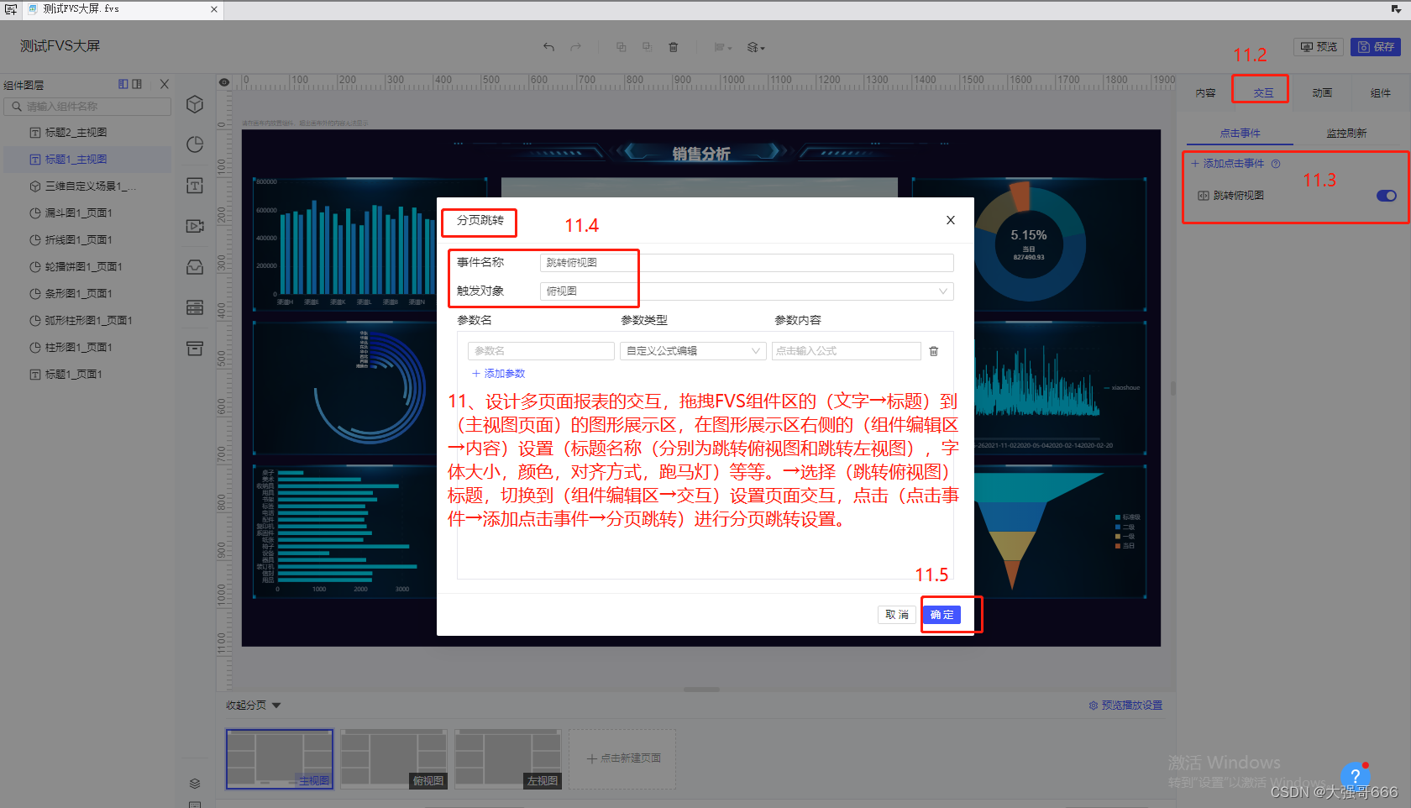This screenshot has height=808, width=1411.
Task: Switch to the 组件 tab
Action: (x=1380, y=93)
